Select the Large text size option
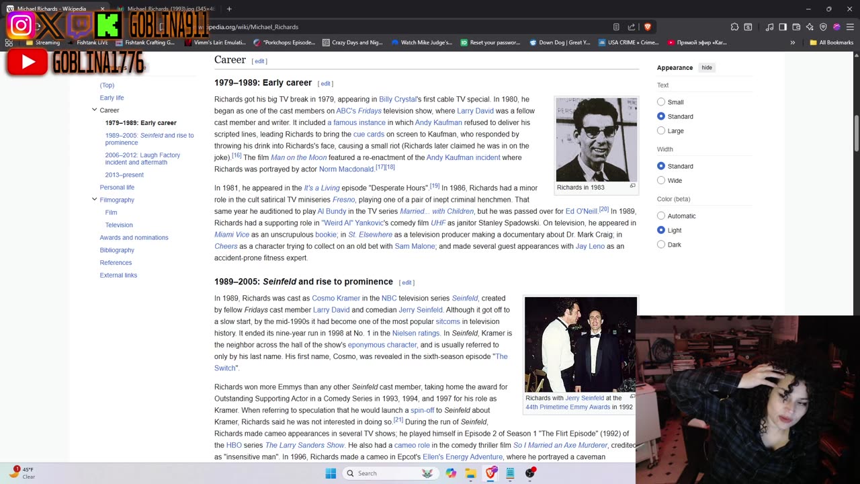Screen dimensions: 860x484 [x=661, y=131]
